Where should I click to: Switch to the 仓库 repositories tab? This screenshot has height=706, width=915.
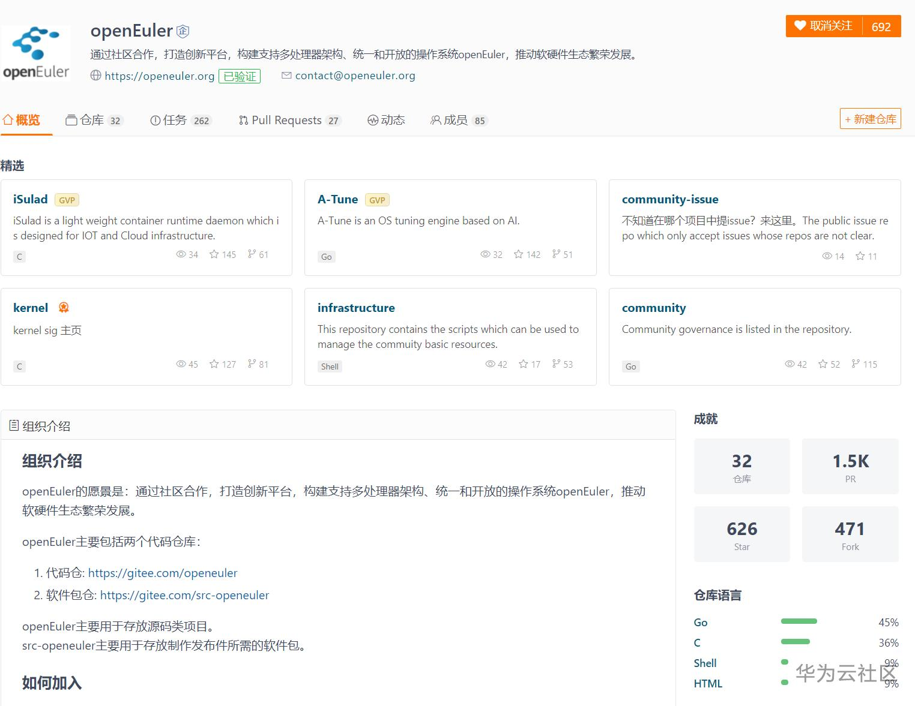[x=93, y=120]
